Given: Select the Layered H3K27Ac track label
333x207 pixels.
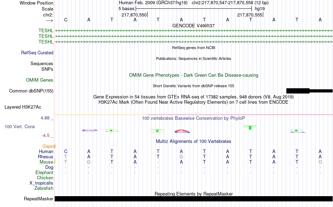Looking at the screenshot, I should (x=23, y=107).
